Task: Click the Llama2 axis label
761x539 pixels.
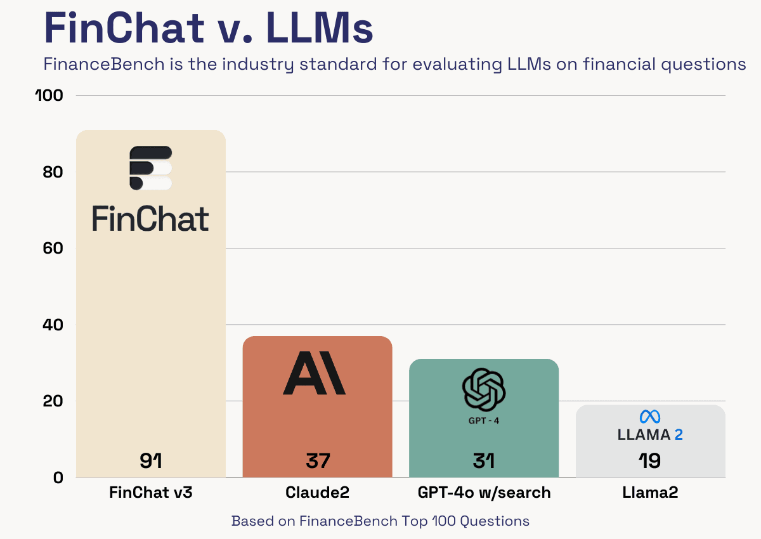Action: (650, 492)
